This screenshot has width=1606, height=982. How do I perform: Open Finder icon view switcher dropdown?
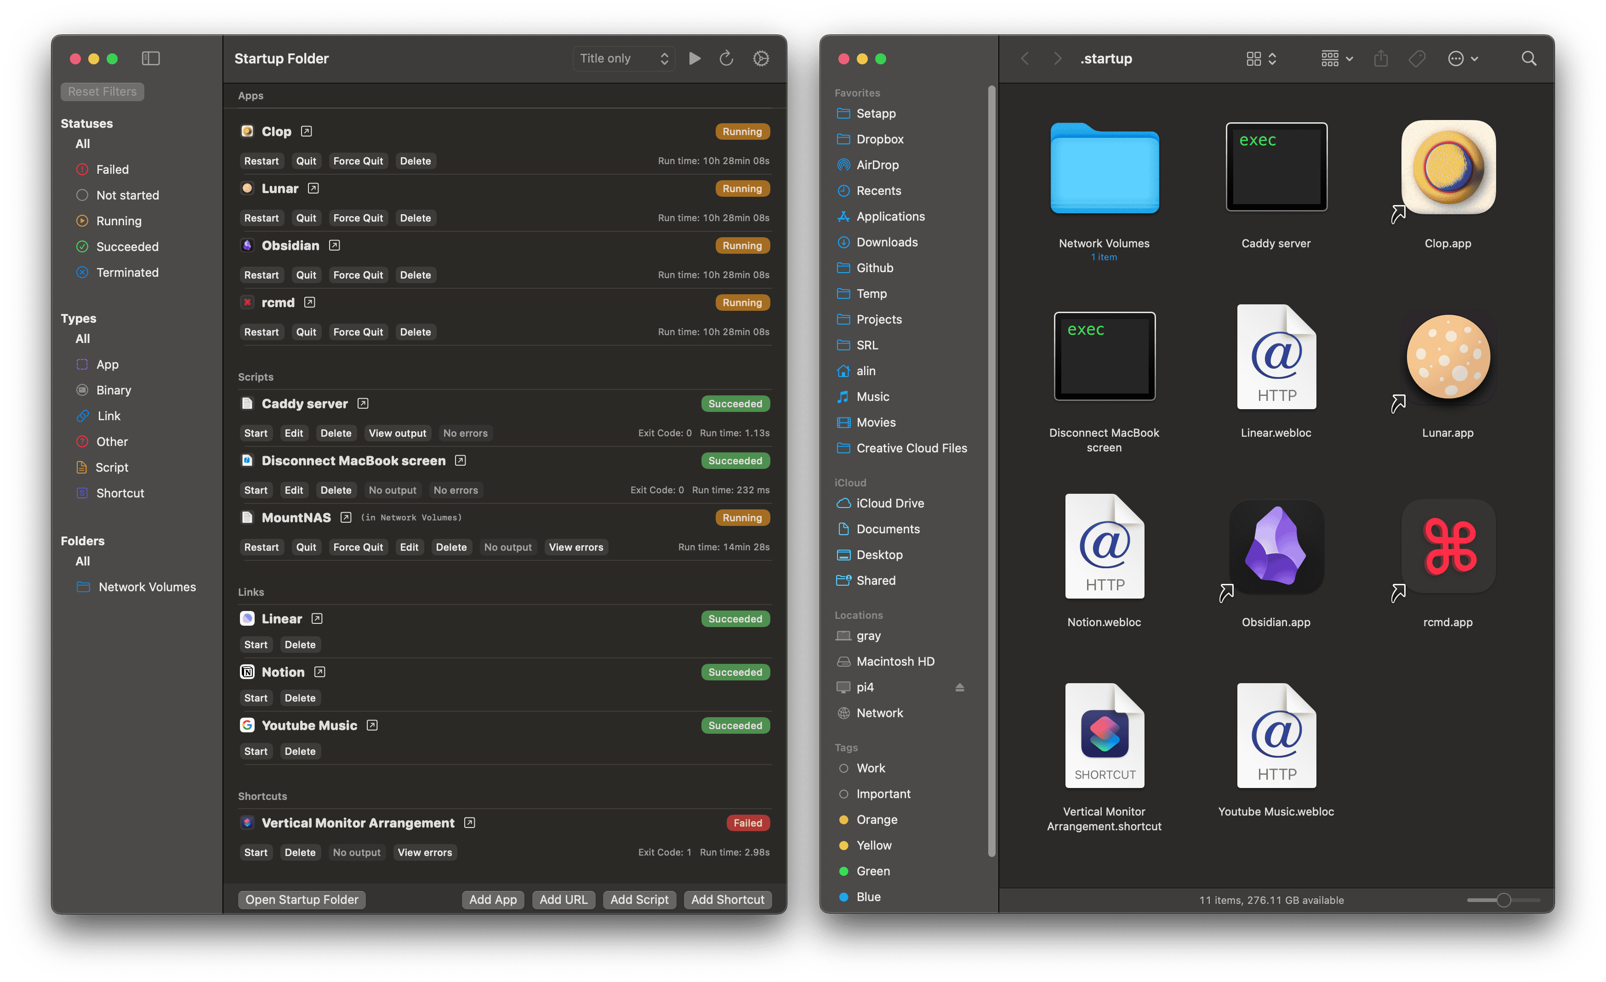pos(1261,59)
